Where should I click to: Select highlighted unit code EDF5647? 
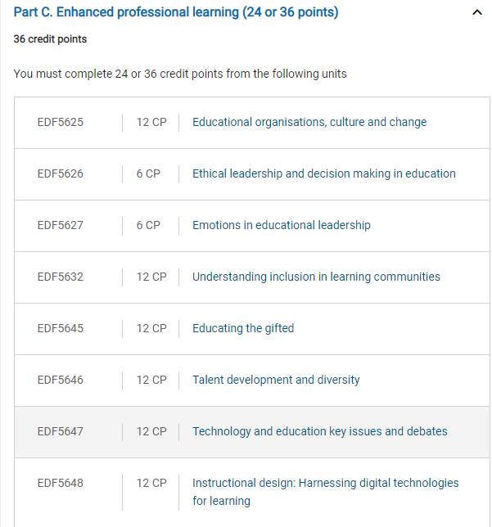pyautogui.click(x=61, y=431)
